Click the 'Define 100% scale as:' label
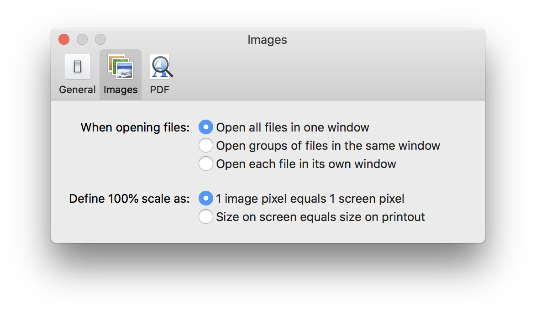This screenshot has height=316, width=536. (x=129, y=199)
